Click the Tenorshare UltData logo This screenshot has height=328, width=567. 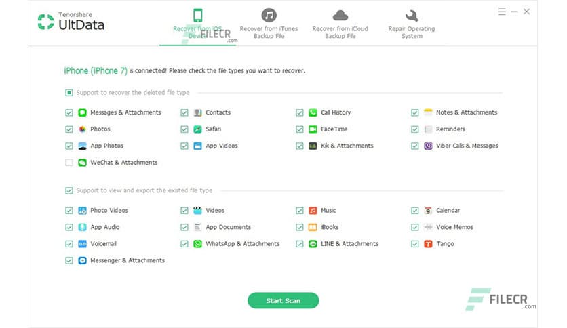click(71, 21)
